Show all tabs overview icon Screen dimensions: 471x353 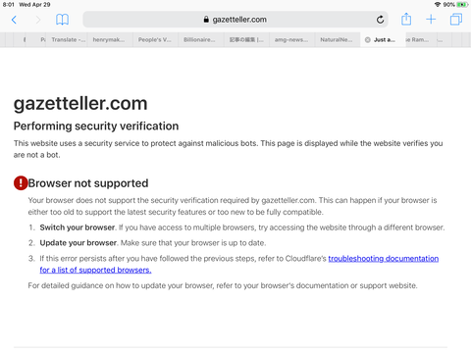coord(456,20)
